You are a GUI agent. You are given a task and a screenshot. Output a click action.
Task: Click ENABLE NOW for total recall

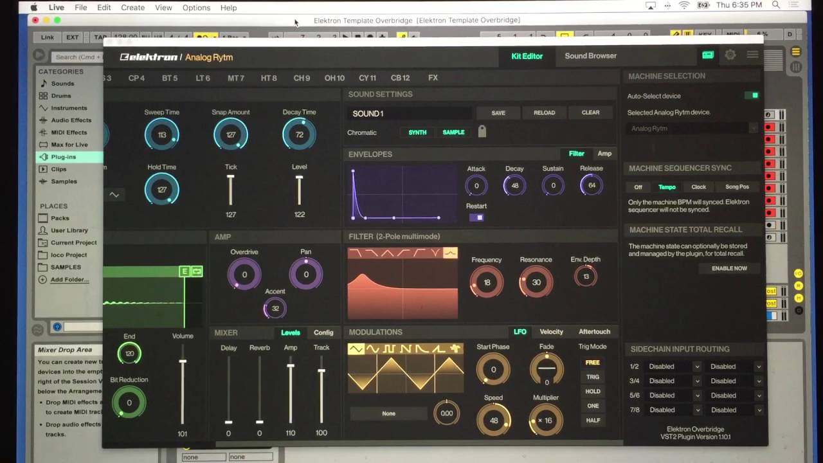[x=729, y=268]
